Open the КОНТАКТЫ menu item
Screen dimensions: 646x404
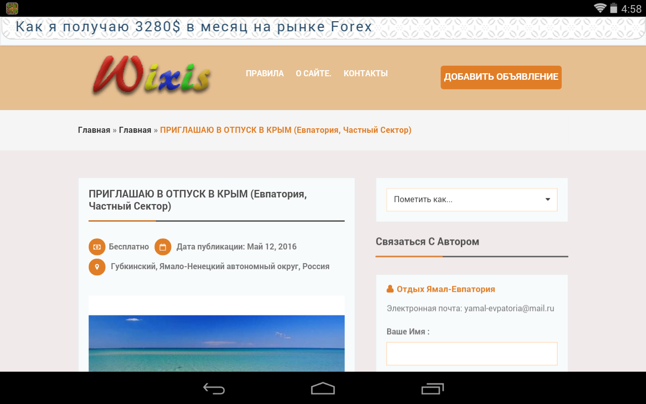(x=366, y=73)
